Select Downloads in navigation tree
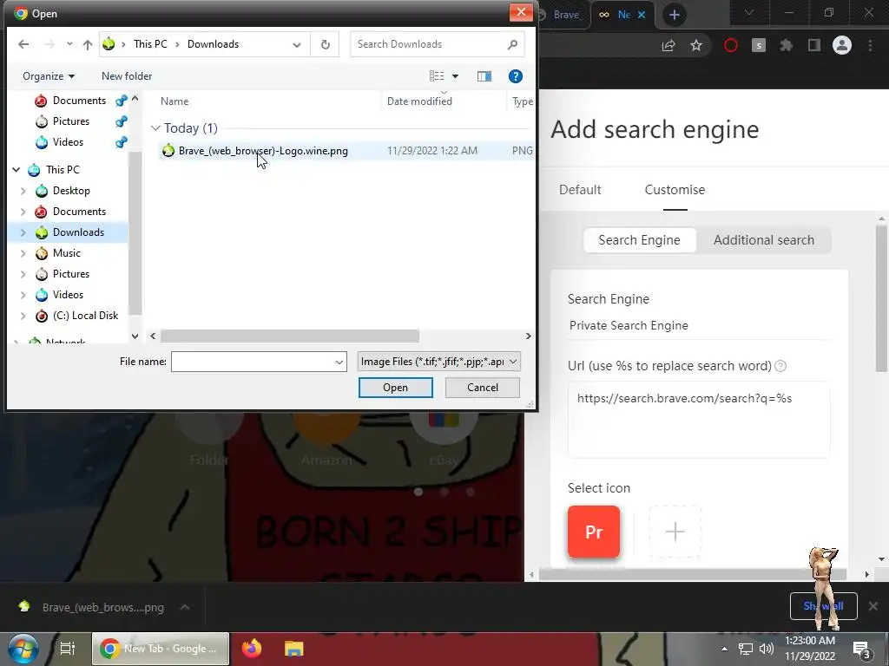Viewport: 889px width, 666px height. [x=78, y=232]
